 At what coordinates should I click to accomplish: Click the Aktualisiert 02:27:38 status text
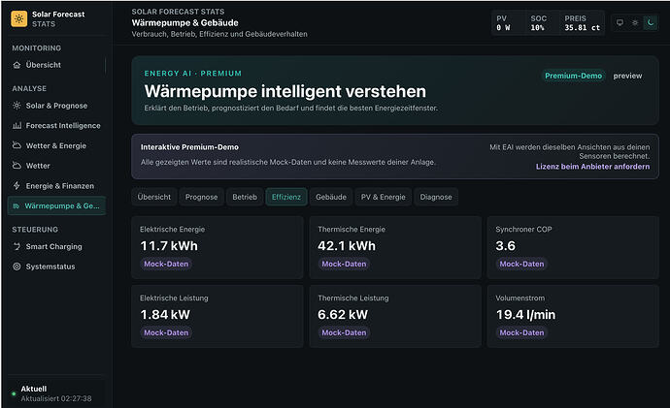pos(56,398)
